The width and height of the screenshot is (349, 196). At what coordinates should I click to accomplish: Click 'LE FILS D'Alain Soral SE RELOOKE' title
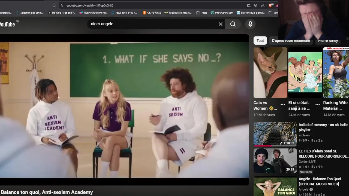tap(324, 154)
